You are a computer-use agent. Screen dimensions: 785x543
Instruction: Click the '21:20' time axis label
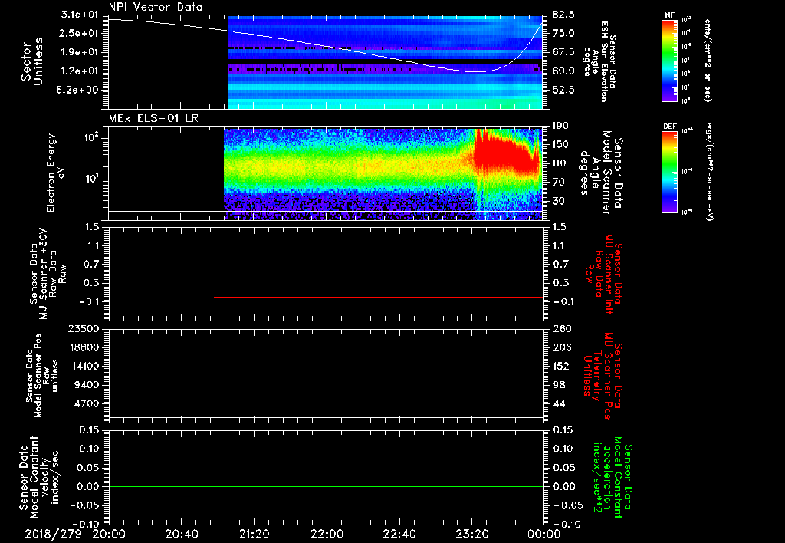tap(254, 534)
